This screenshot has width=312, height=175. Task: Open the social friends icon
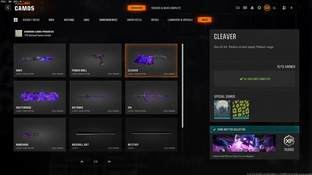284,8
